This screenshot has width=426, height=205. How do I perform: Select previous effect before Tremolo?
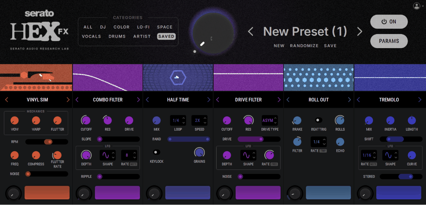[x=358, y=100]
